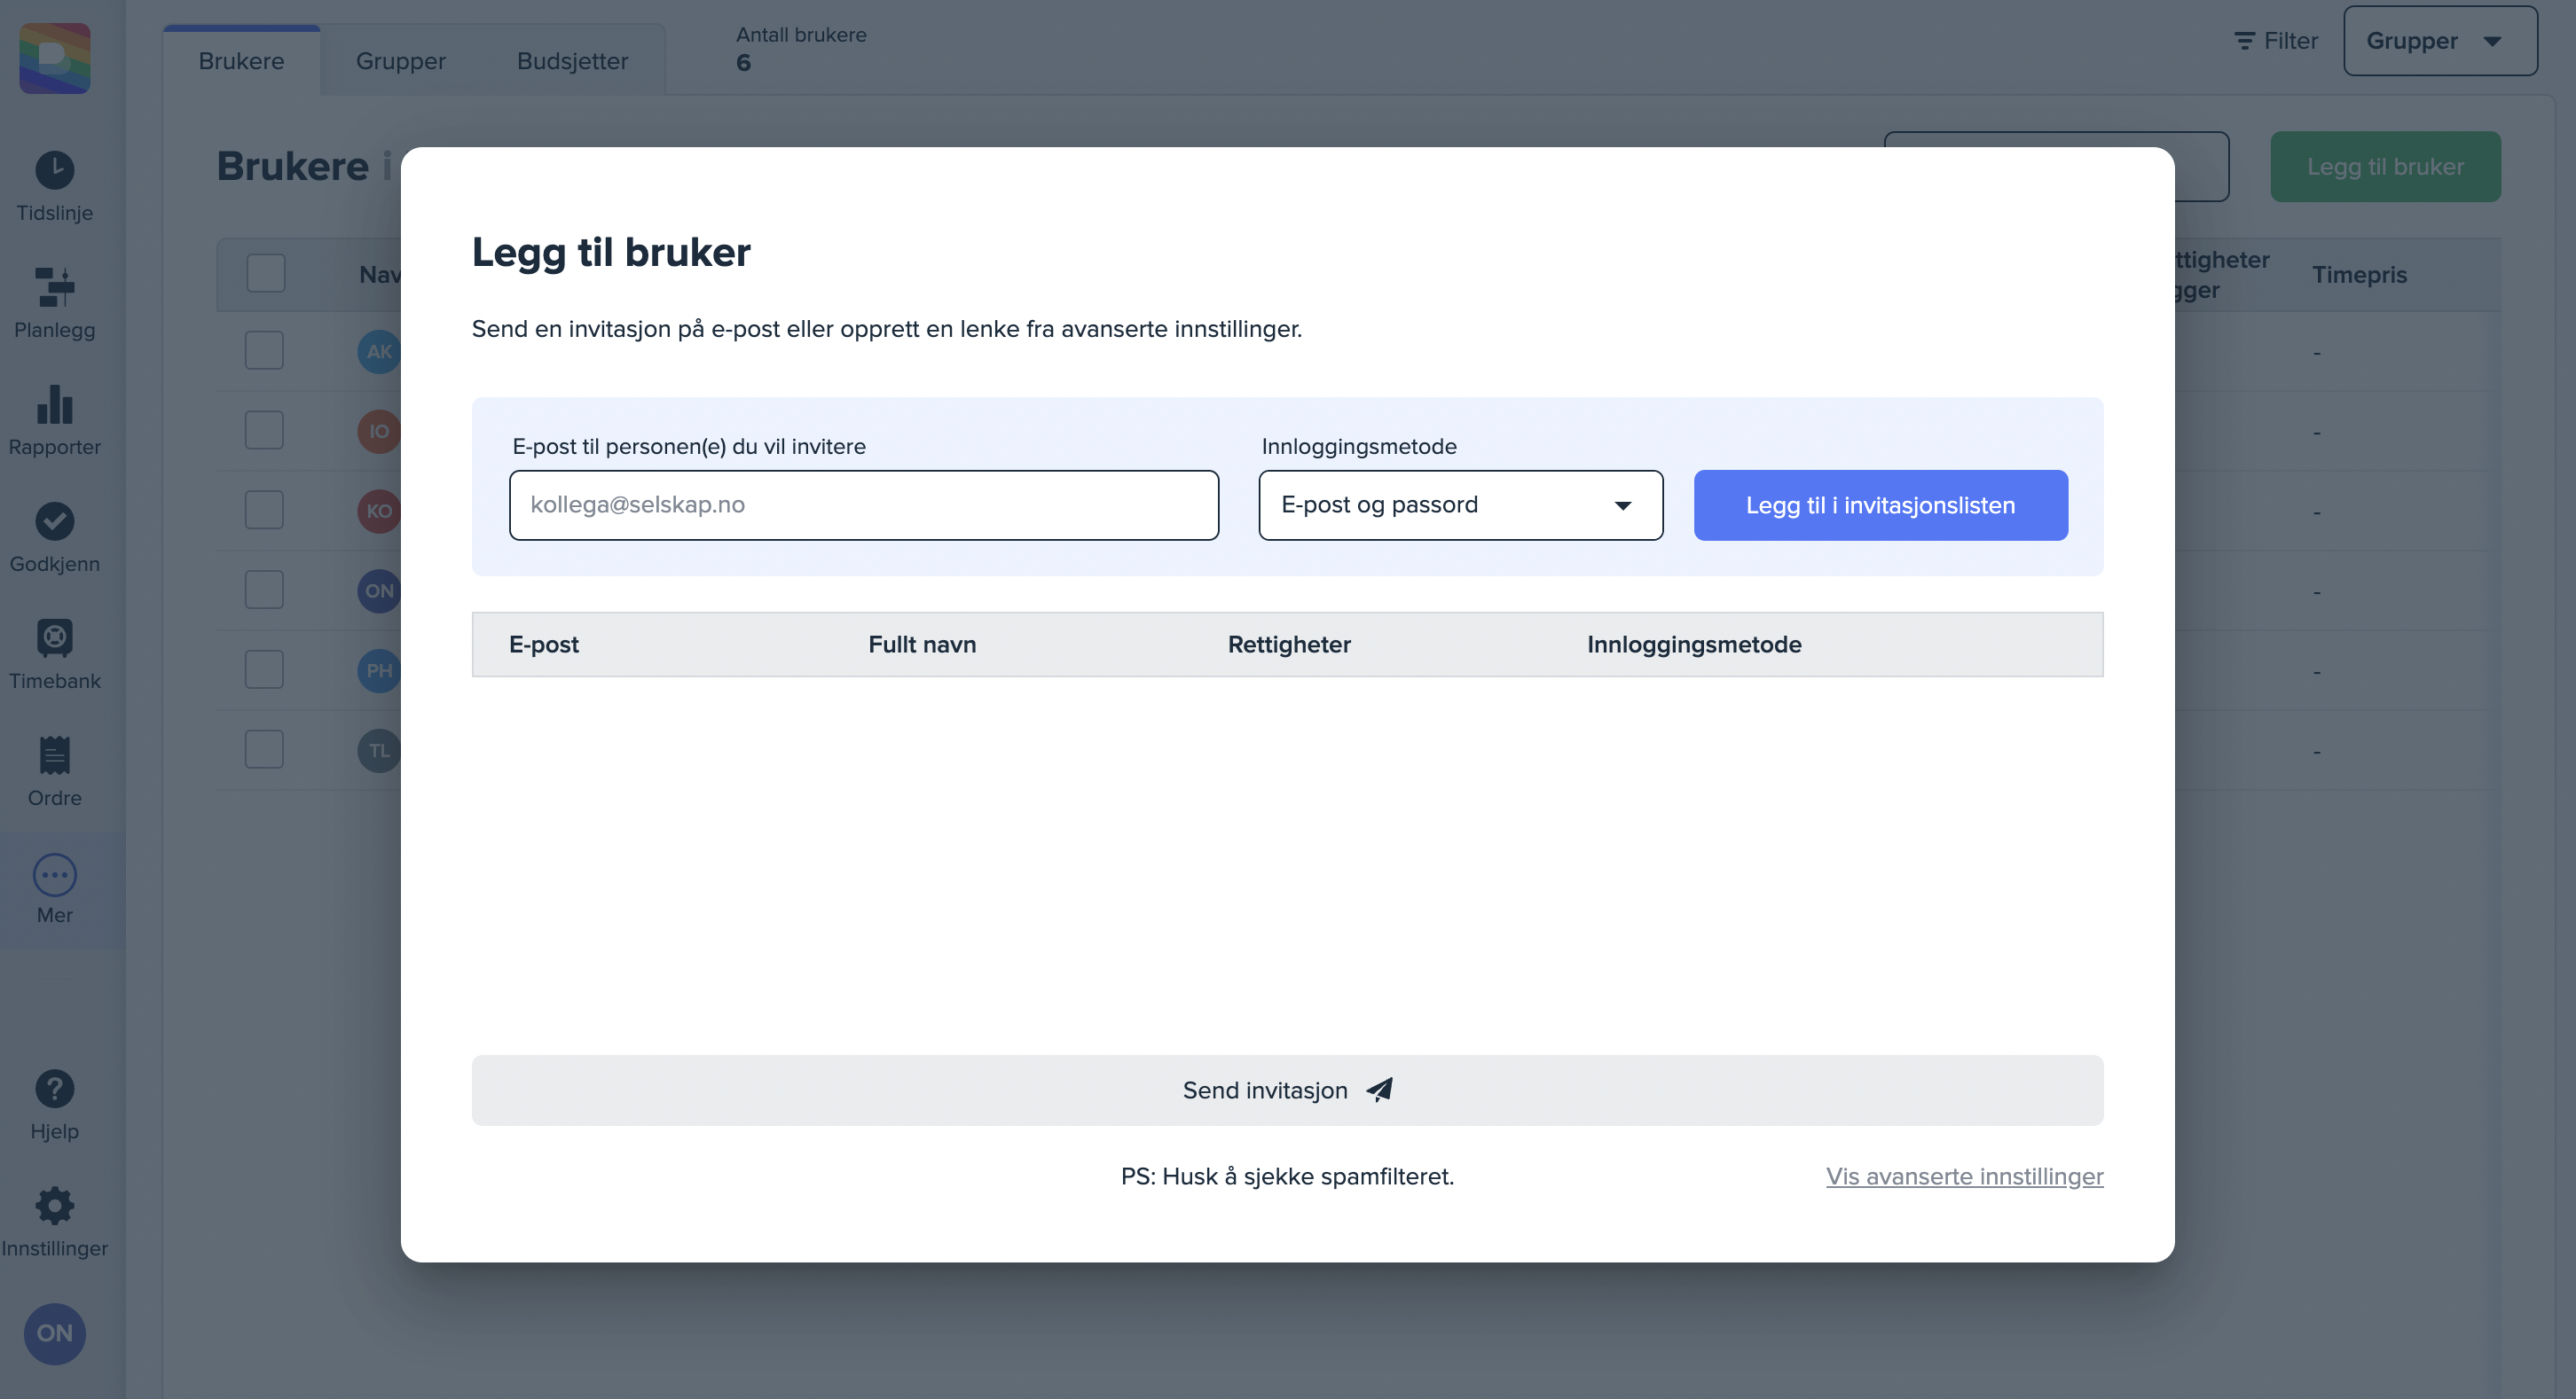Image resolution: width=2576 pixels, height=1399 pixels.
Task: Click the Mer three-dots icon
Action: pos(54,875)
